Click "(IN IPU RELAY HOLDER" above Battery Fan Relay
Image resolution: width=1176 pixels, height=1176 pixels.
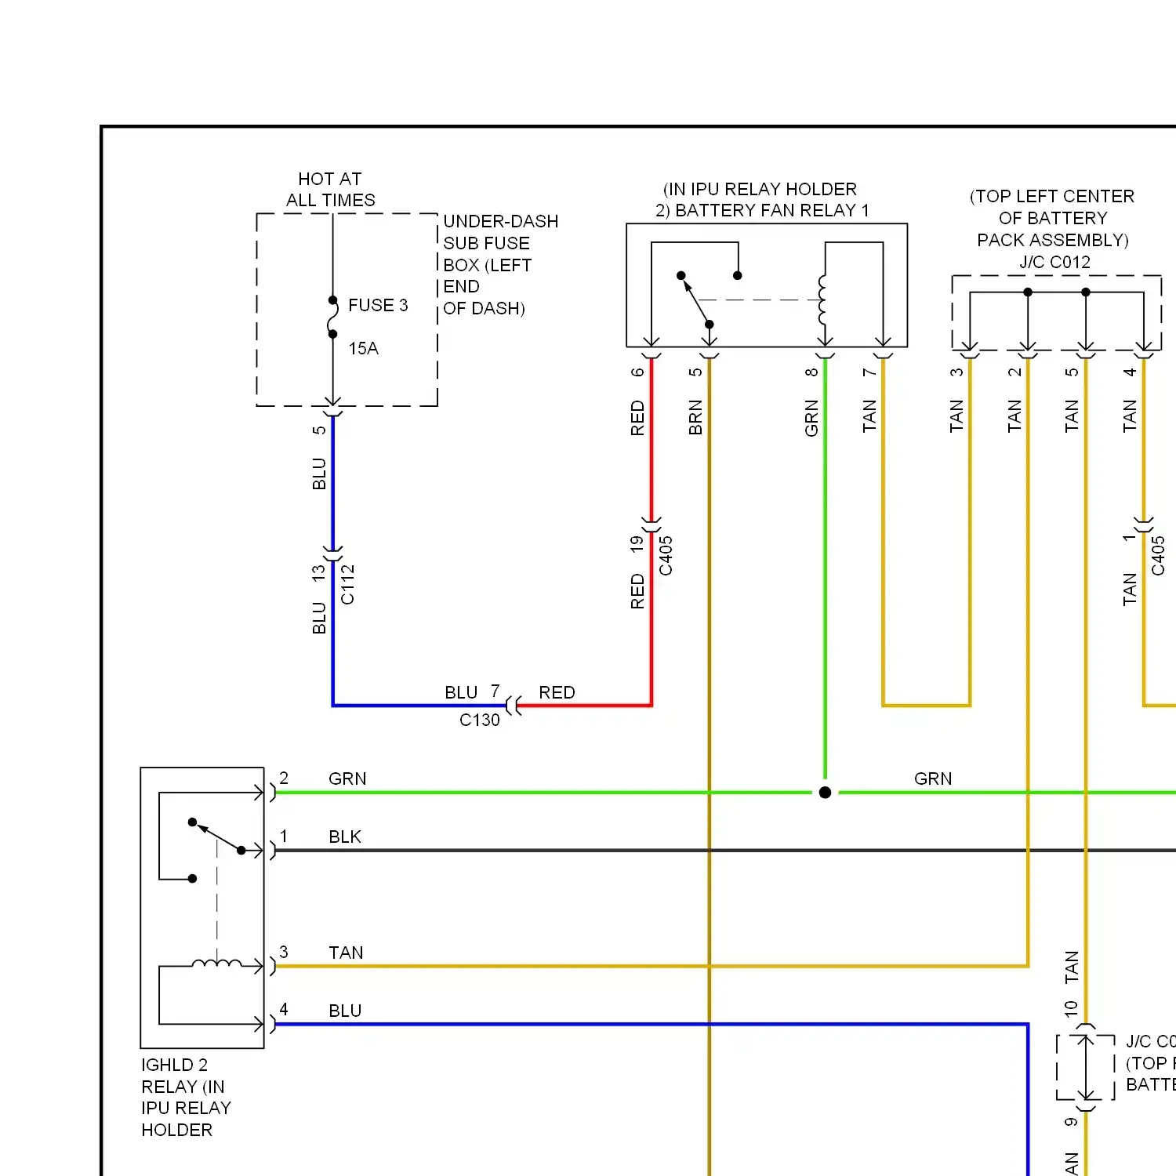pyautogui.click(x=760, y=189)
